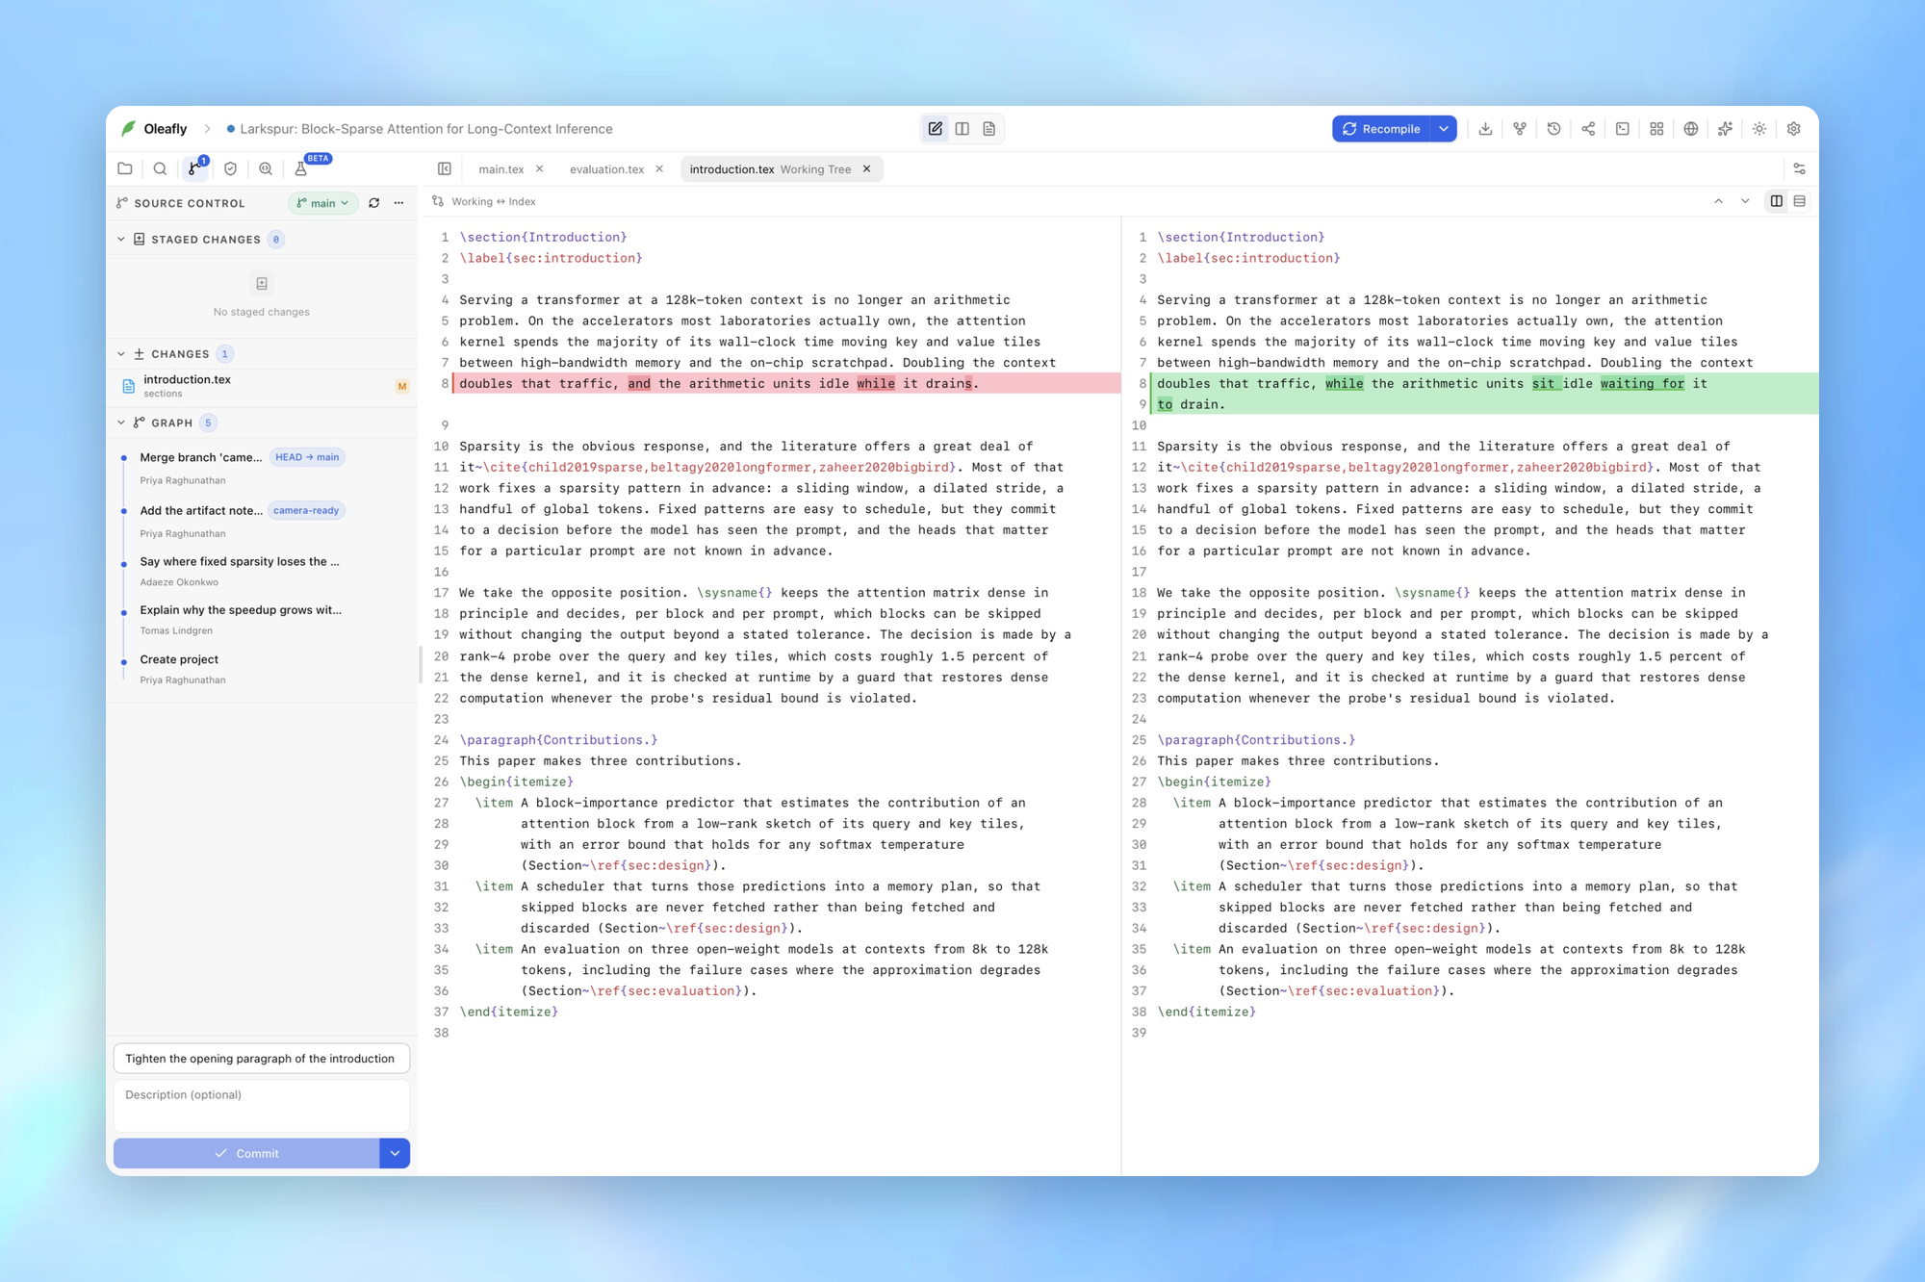Click the modified M badge on introduction.tex
This screenshot has height=1282, width=1925.
tap(402, 386)
